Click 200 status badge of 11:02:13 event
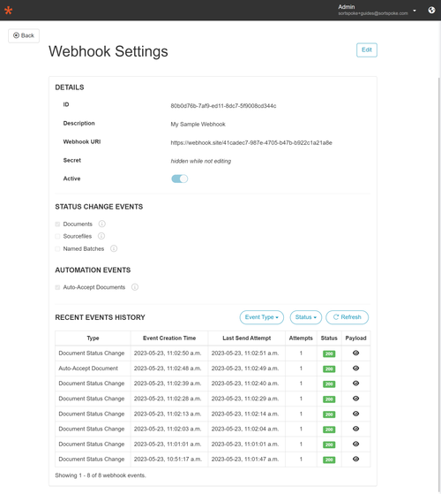The width and height of the screenshot is (441, 494). point(329,414)
